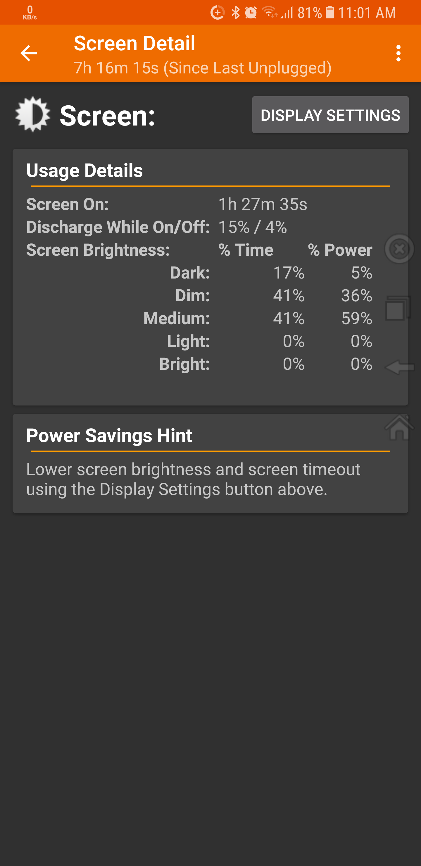This screenshot has width=421, height=866.
Task: Tap the KB/s network speed indicator
Action: pyautogui.click(x=30, y=13)
